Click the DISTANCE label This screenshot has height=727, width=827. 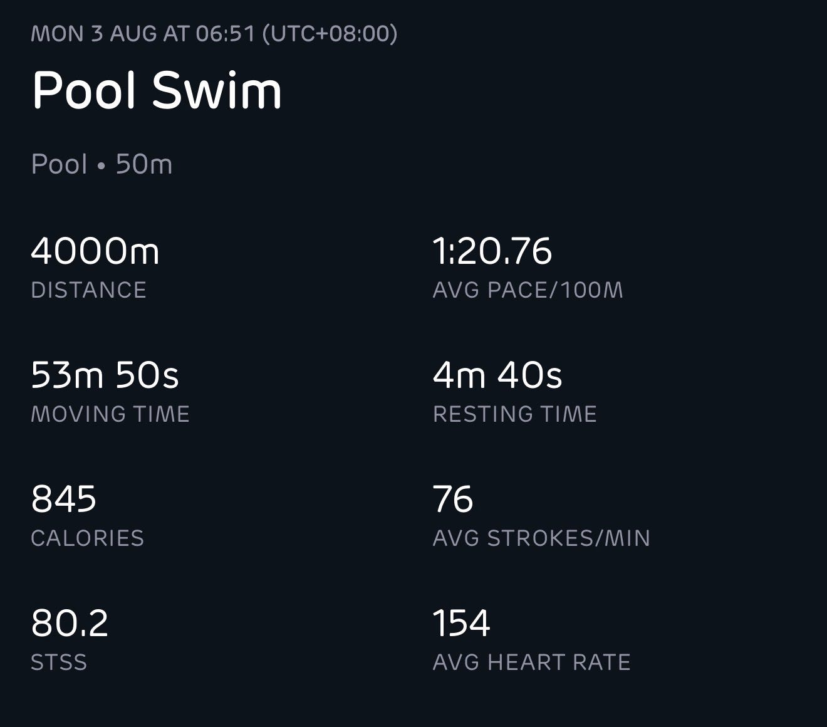coord(88,290)
